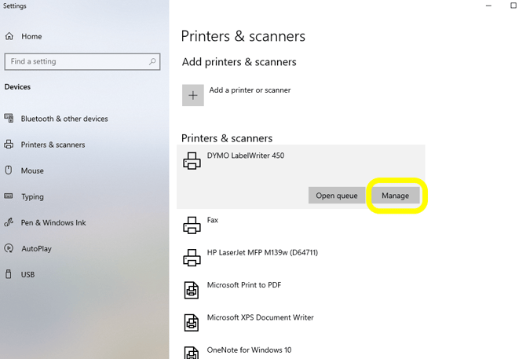
Task: Open AutoPlay settings
Action: pyautogui.click(x=37, y=248)
